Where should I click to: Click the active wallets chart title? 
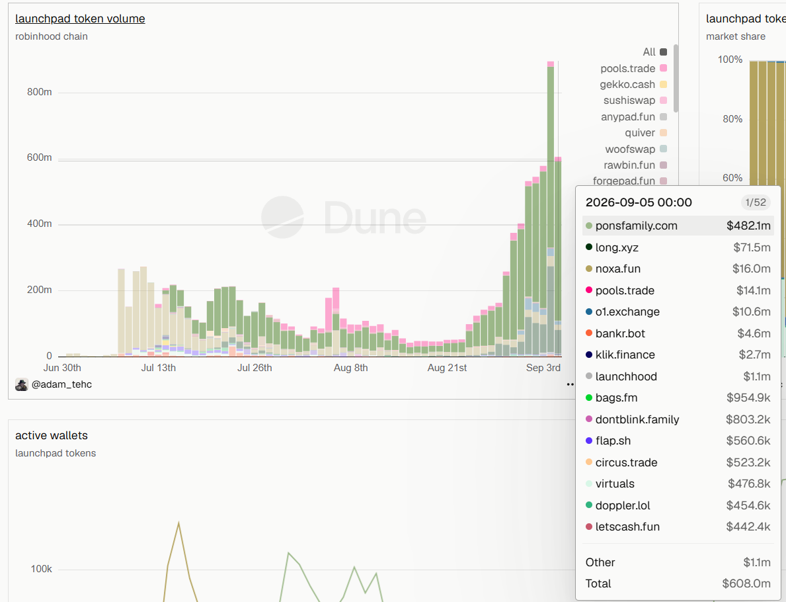(x=52, y=435)
